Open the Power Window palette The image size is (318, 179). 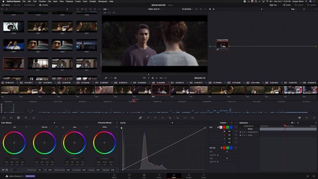[x=155, y=118]
